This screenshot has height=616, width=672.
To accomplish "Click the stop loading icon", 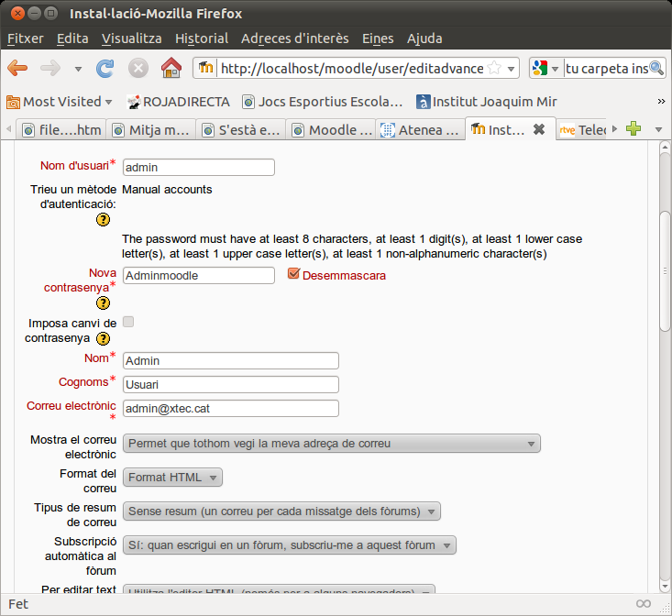I will (138, 69).
